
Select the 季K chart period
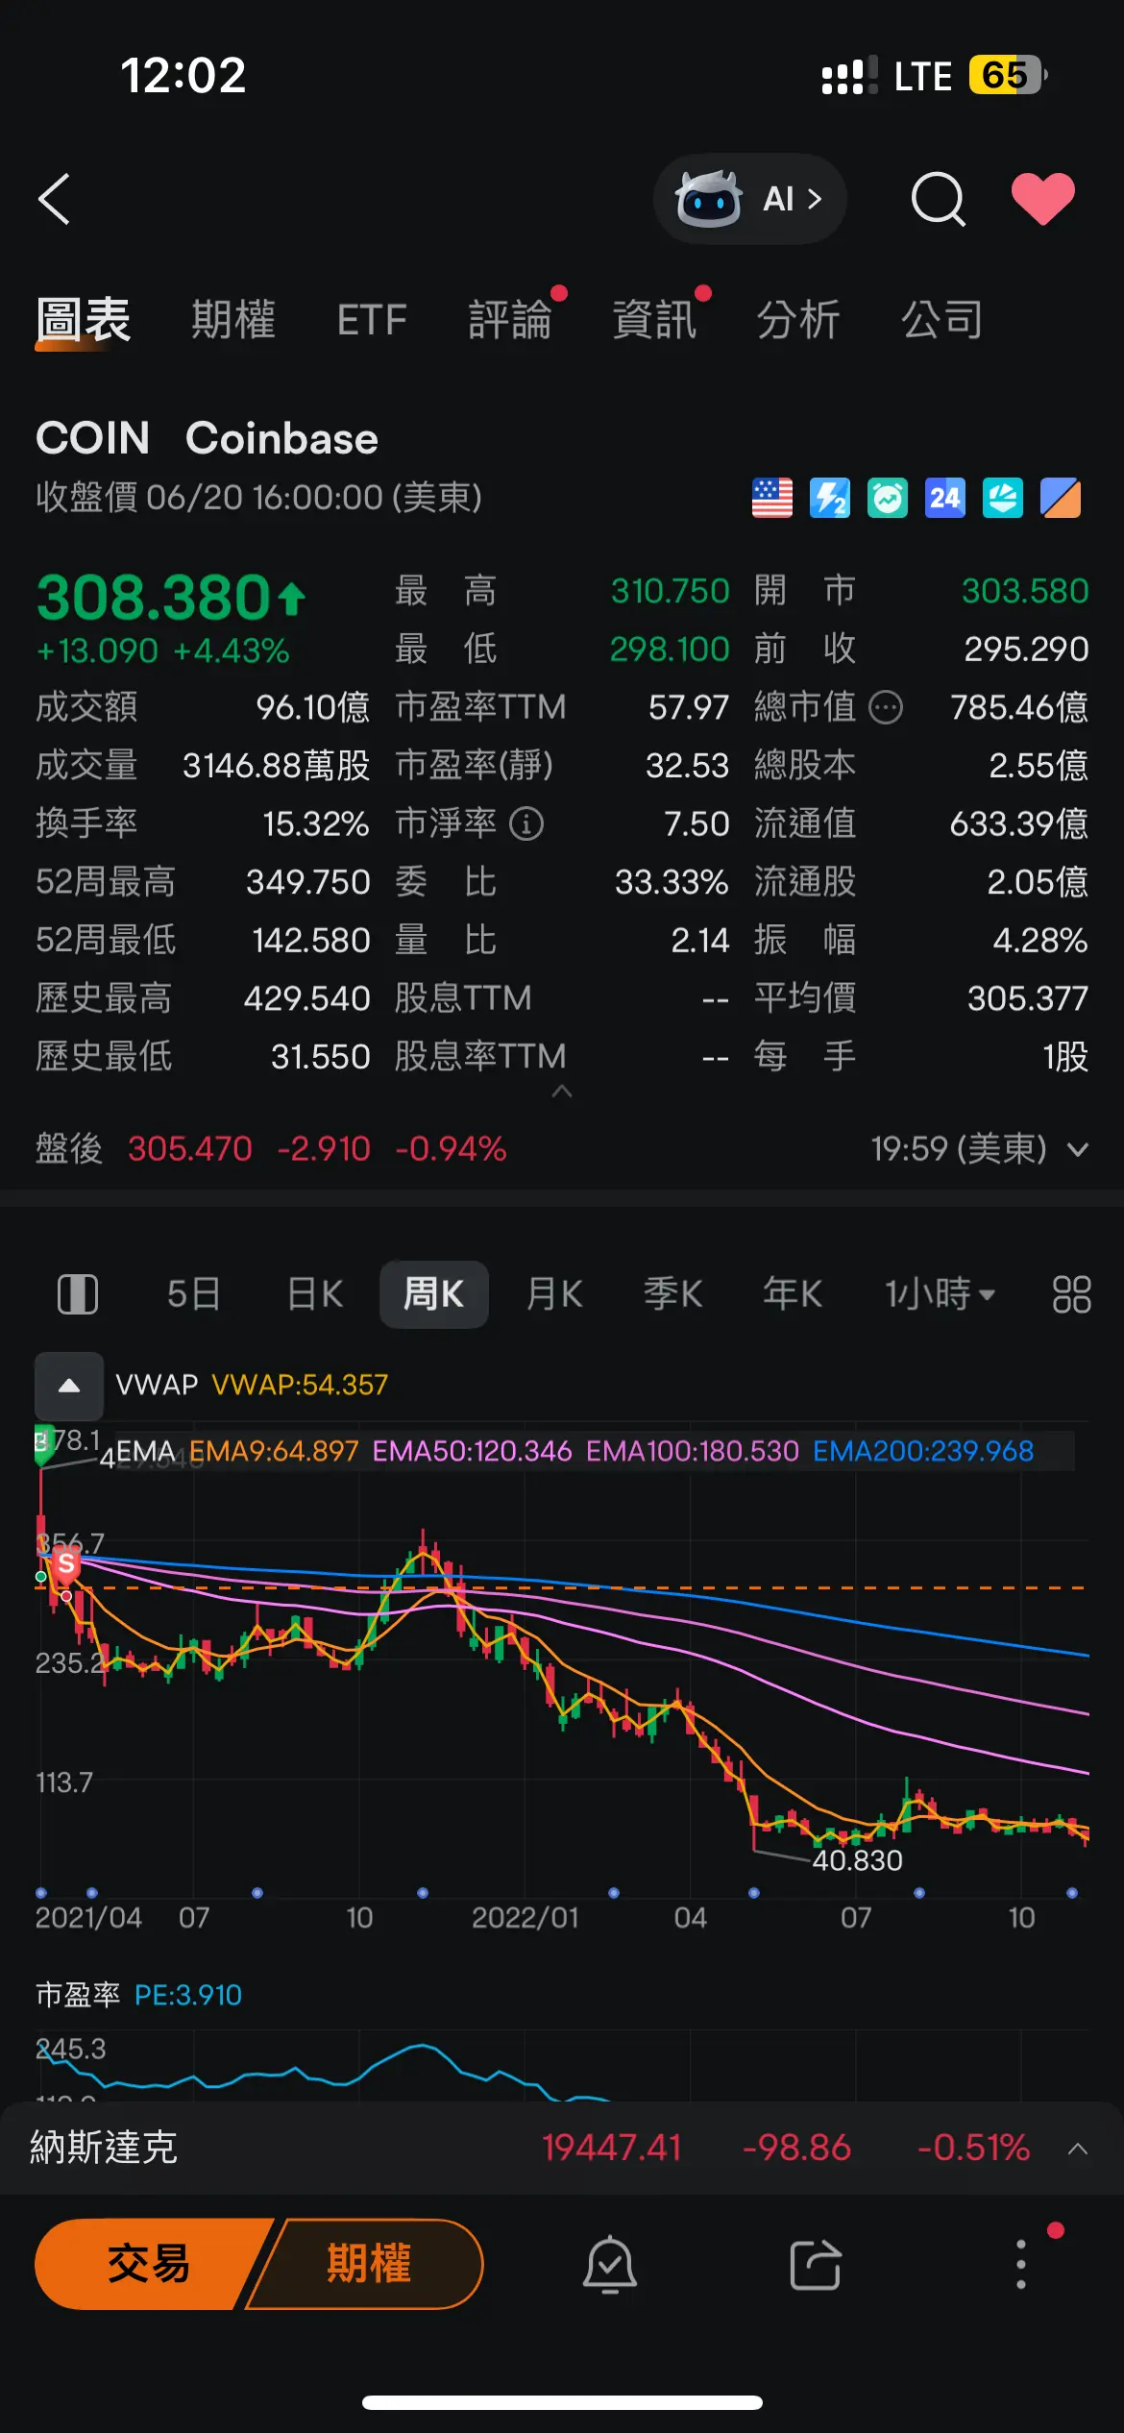(x=672, y=1294)
